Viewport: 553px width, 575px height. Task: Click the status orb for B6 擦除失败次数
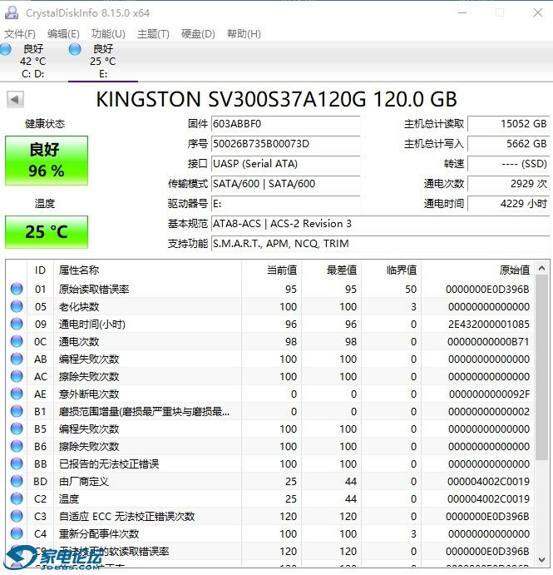tap(17, 446)
